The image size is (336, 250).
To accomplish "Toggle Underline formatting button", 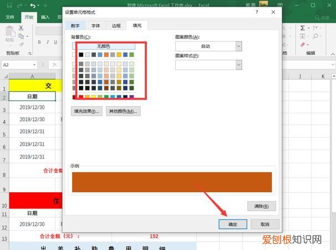I will coord(55,42).
